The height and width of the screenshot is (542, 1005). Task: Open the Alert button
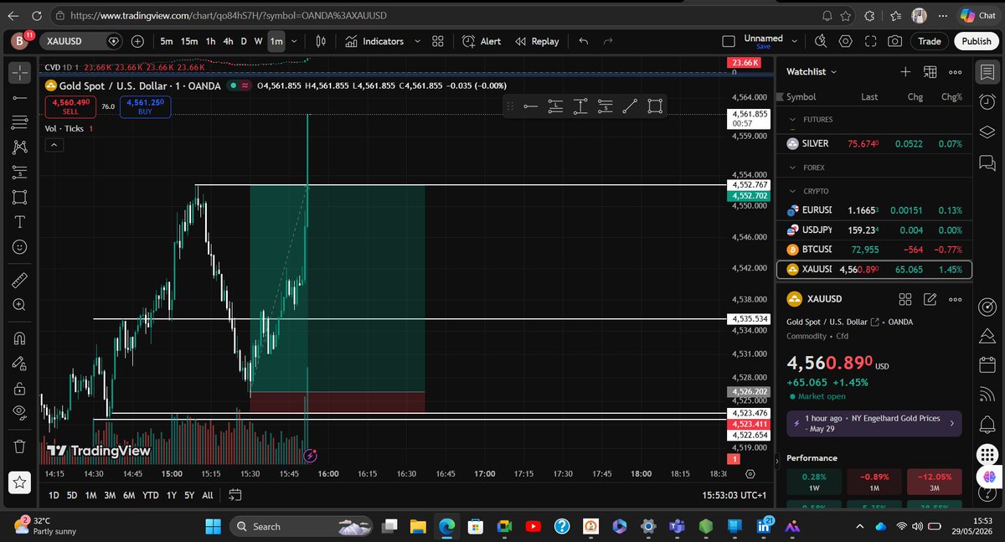(482, 41)
